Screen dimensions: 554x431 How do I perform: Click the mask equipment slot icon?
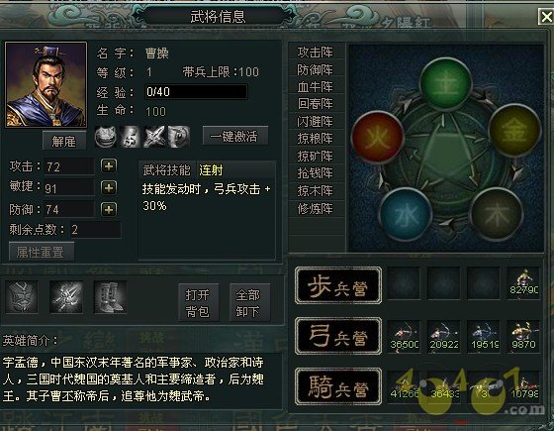[x=22, y=297]
